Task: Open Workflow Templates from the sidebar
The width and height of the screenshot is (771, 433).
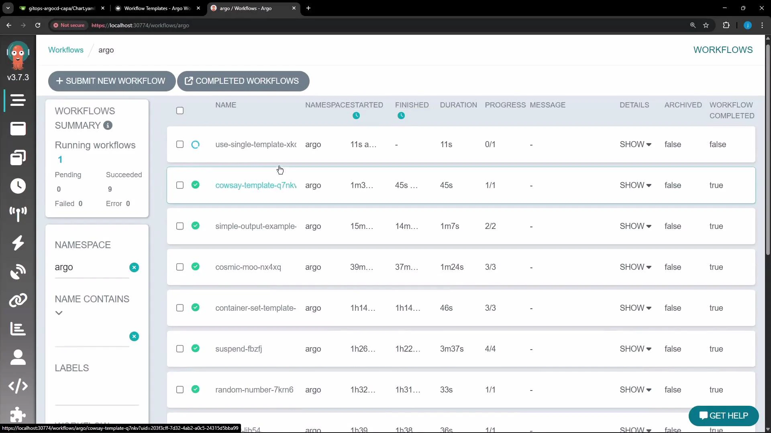Action: coord(18,129)
